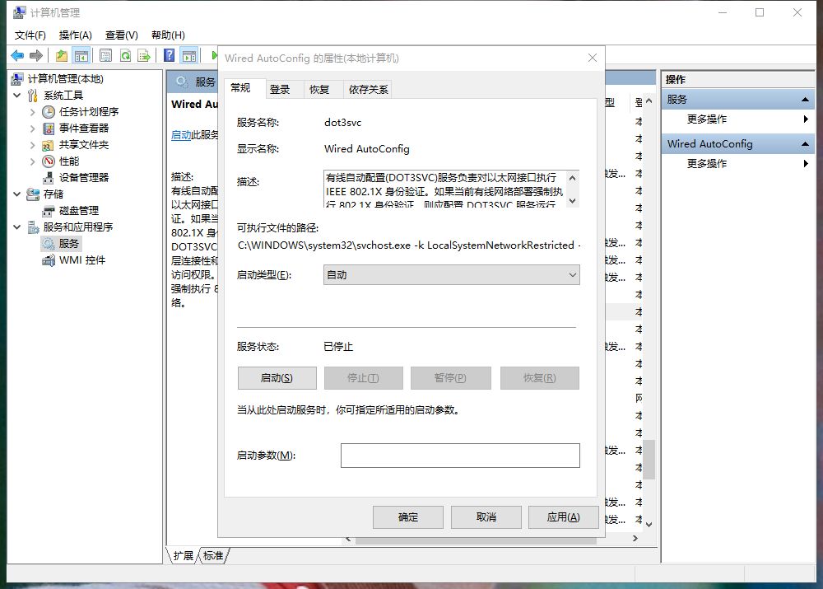Click the blue Help question mark icon

pos(169,56)
